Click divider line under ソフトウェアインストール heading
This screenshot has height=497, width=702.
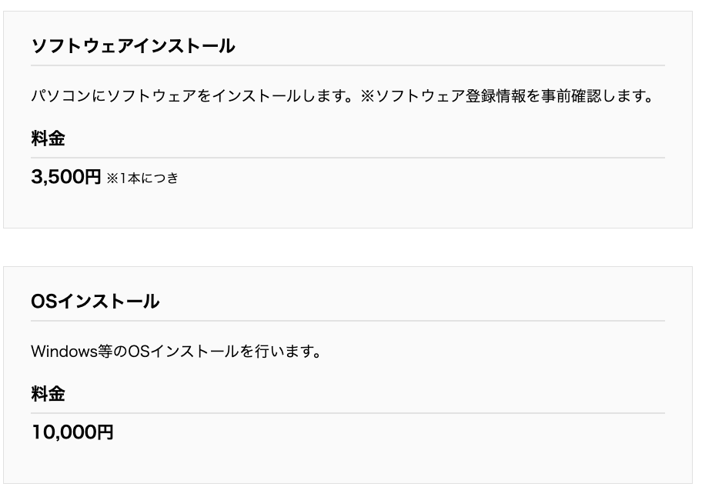348,65
